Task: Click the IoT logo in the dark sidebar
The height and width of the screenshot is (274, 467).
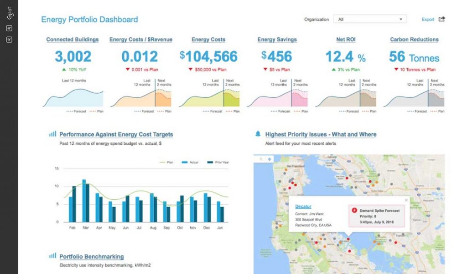Action: coord(10,12)
